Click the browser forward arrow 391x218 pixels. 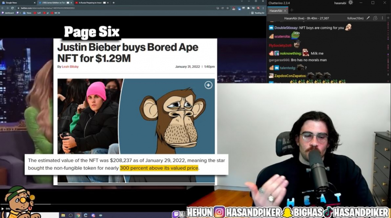8,8
